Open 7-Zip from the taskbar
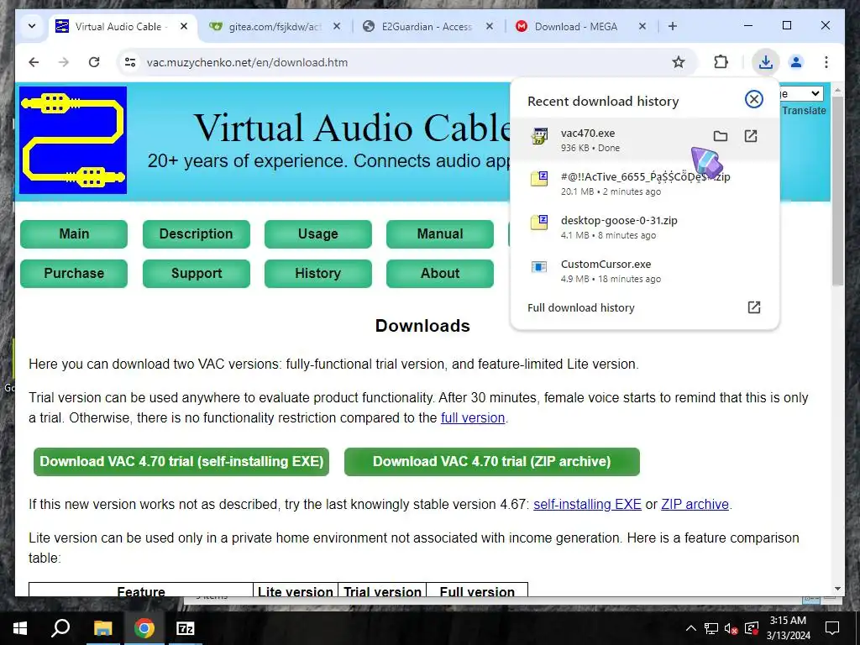860x645 pixels. [186, 628]
